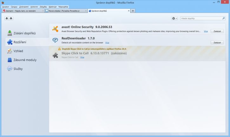Click the Poradna tab favicon
The width and height of the screenshot is (230, 137).
pyautogui.click(x=47, y=11)
